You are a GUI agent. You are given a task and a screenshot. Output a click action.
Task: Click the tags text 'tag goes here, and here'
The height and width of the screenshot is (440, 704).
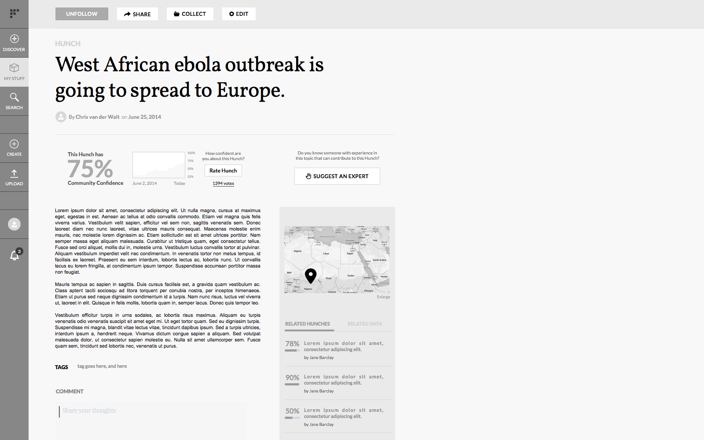[x=102, y=366]
